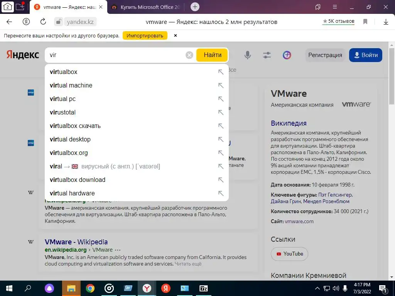Fill query using arrow beside virtual pc
This screenshot has width=395, height=296.
pos(221,99)
